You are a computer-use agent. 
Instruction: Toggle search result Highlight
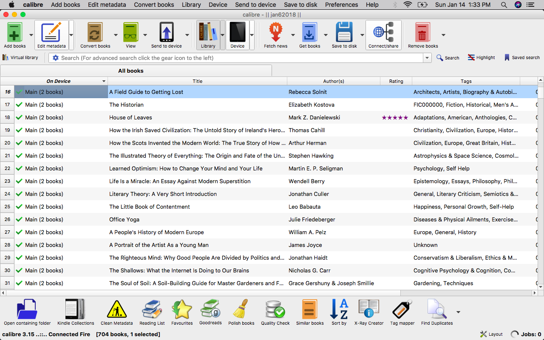481,58
